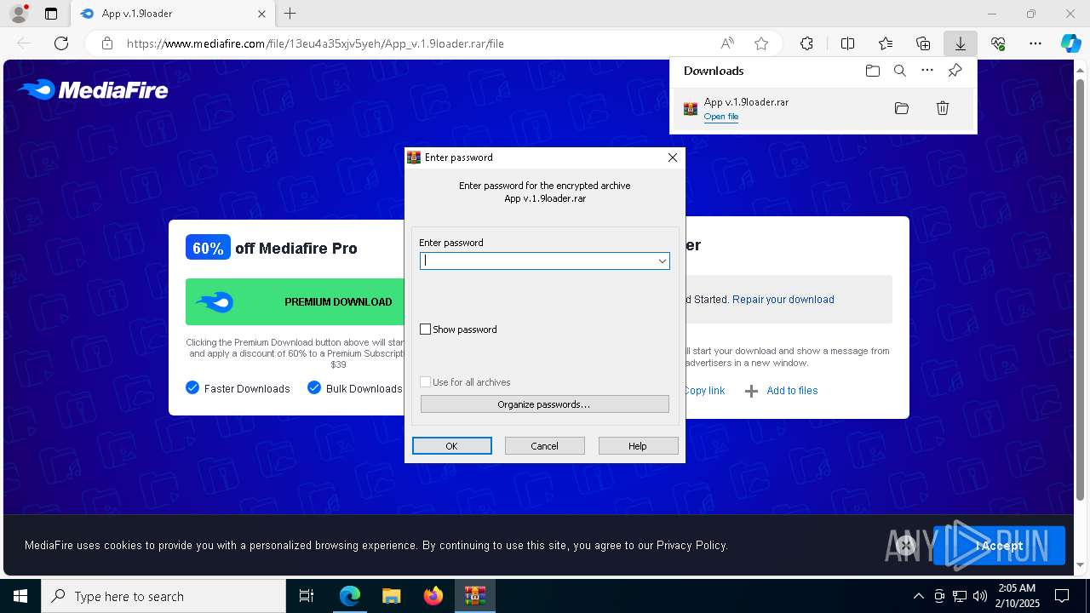The width and height of the screenshot is (1090, 613).
Task: Open Browser essentials icon
Action: (x=998, y=43)
